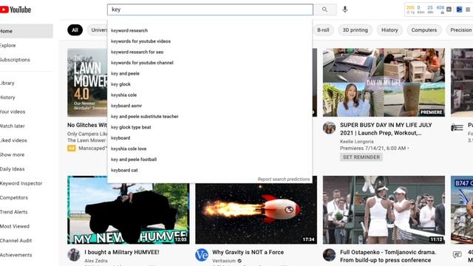Select the 'All' filter chip
Image resolution: width=473 pixels, height=266 pixels.
tap(75, 30)
